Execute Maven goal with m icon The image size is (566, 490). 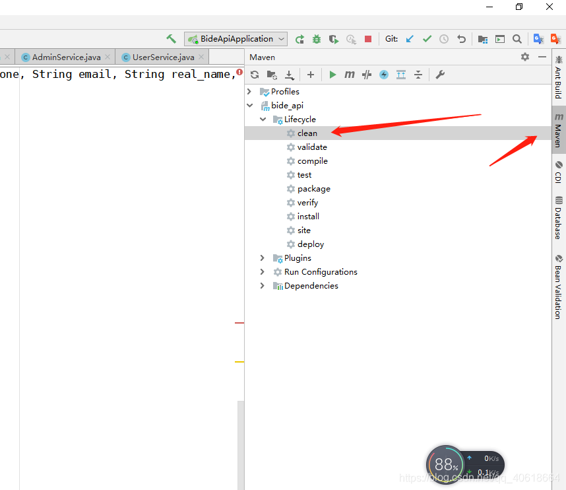(349, 75)
